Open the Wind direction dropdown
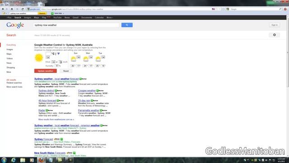Viewport: 289px width, 163px height. tap(53, 62)
